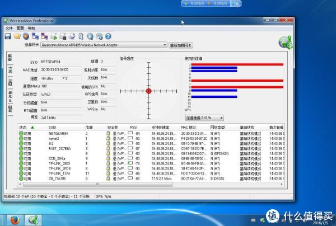Click the computer with green arrow icon

(x=54, y=36)
